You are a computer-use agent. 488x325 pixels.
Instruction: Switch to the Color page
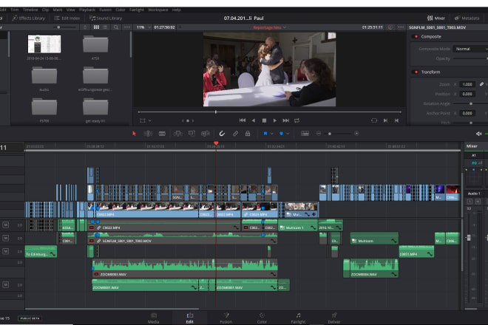262,318
